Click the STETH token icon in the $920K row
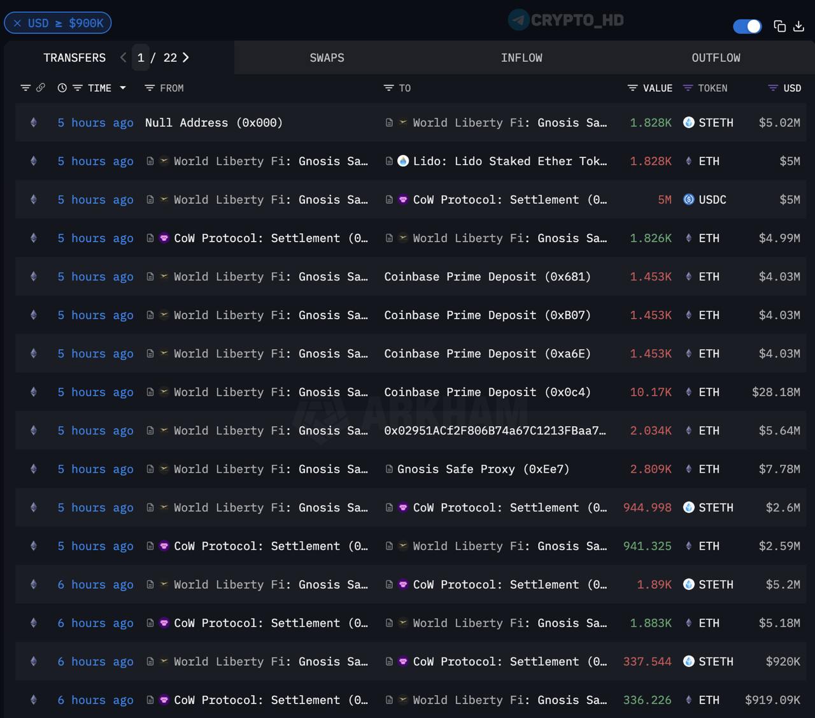 tap(688, 661)
